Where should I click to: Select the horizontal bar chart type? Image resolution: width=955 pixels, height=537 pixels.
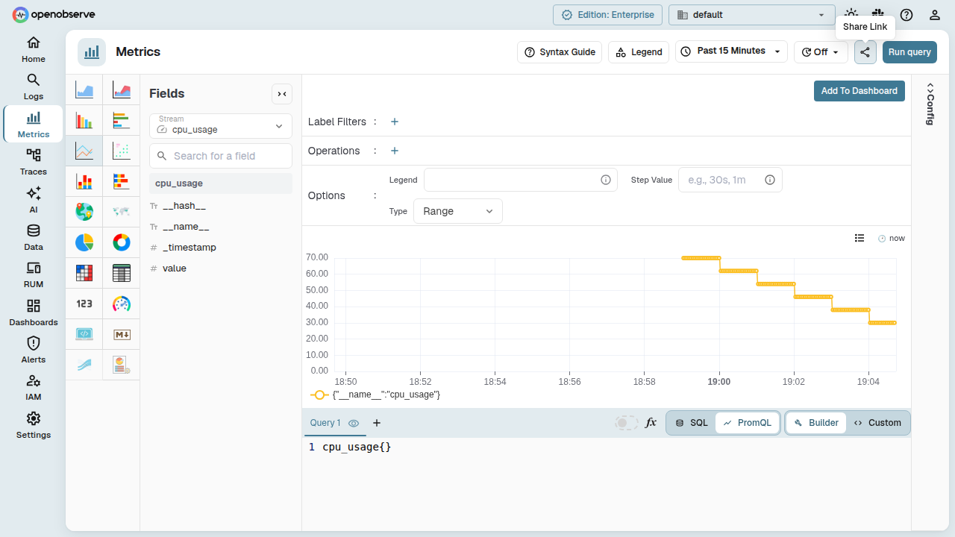click(122, 120)
